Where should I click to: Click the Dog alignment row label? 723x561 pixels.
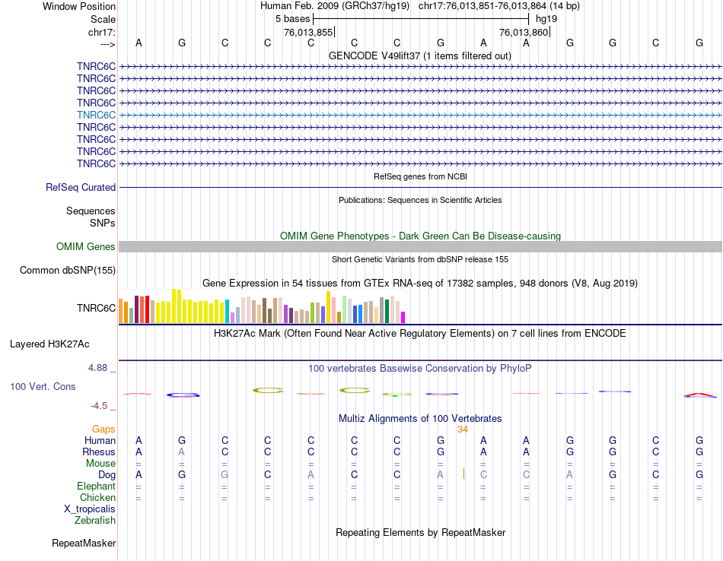coord(107,475)
